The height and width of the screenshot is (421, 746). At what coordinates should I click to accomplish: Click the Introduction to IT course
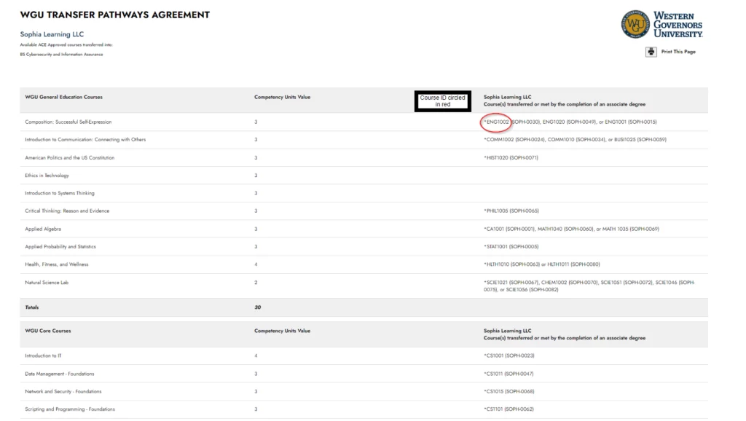click(x=43, y=355)
